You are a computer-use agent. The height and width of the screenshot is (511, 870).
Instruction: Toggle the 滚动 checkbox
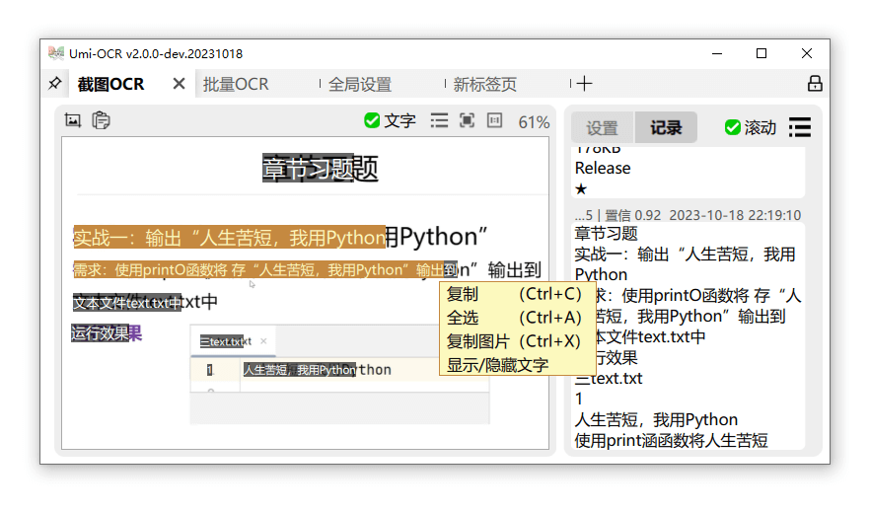tap(733, 127)
